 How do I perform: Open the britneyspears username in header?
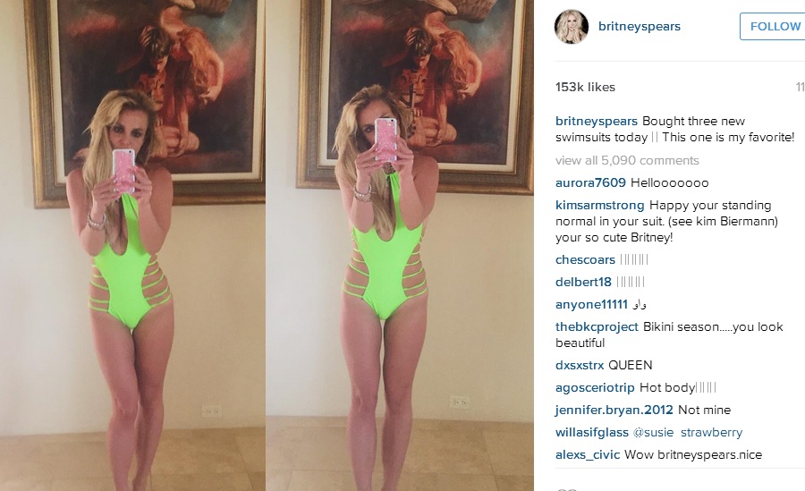pos(640,26)
